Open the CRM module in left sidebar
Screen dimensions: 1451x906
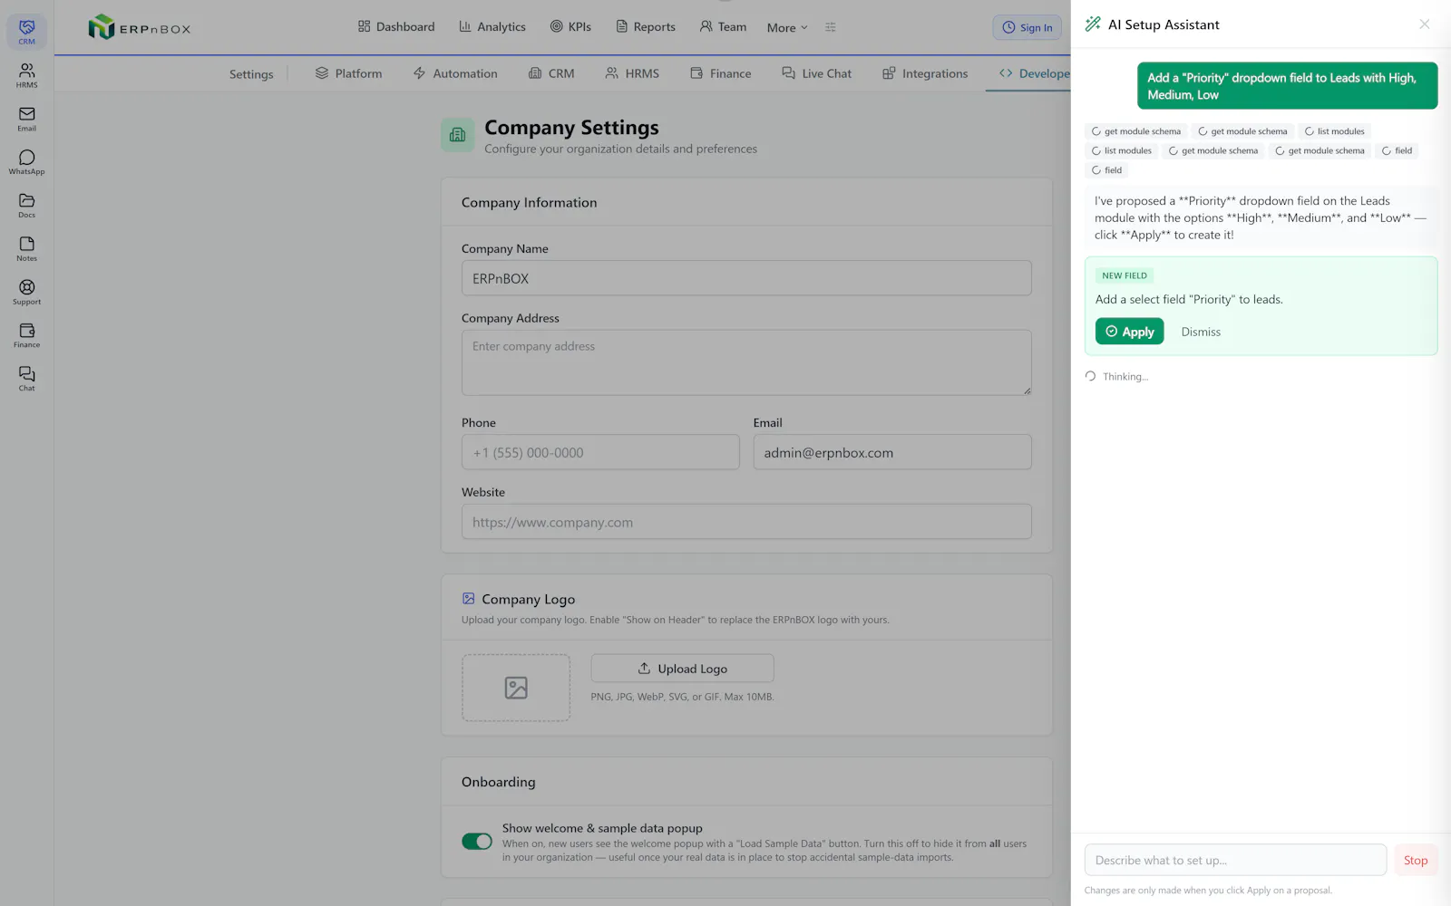26,32
